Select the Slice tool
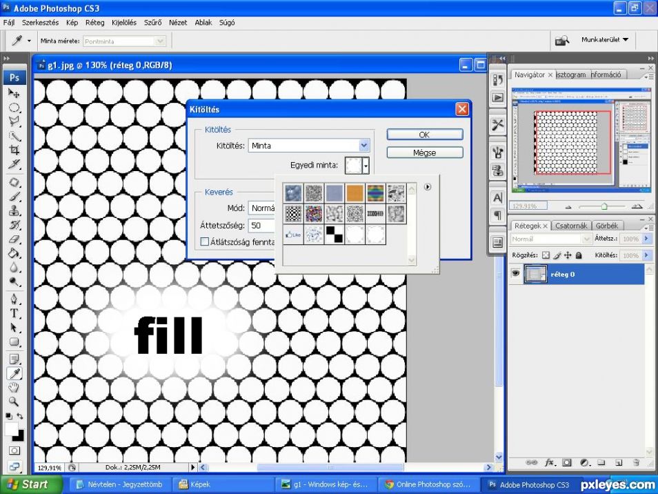 [x=14, y=164]
